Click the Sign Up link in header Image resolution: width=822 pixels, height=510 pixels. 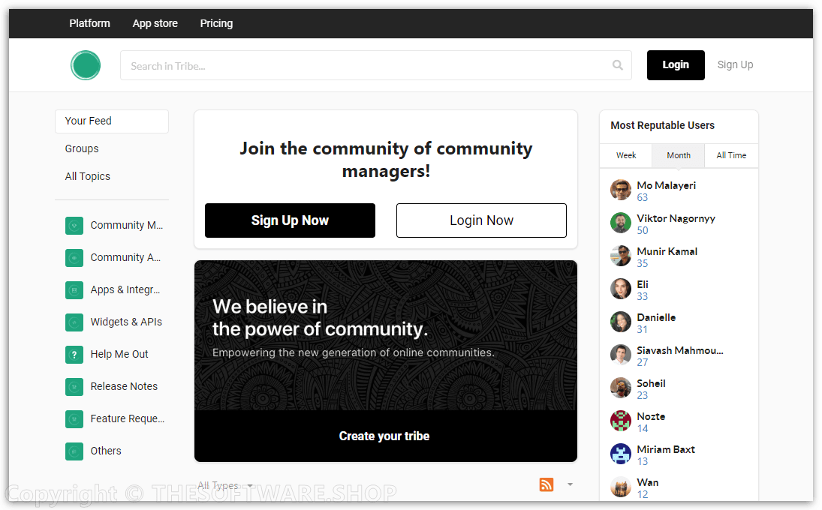pos(735,64)
